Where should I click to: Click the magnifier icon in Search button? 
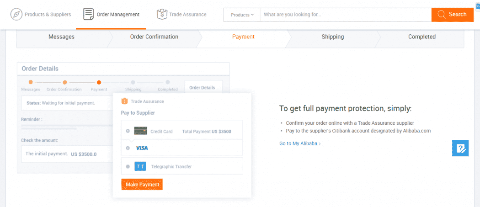pos(442,14)
